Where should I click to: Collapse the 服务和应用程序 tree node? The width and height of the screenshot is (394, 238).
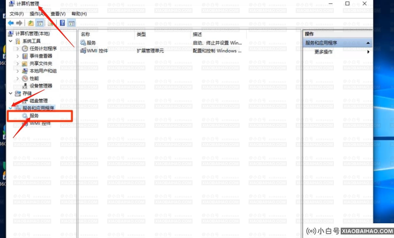click(x=11, y=108)
